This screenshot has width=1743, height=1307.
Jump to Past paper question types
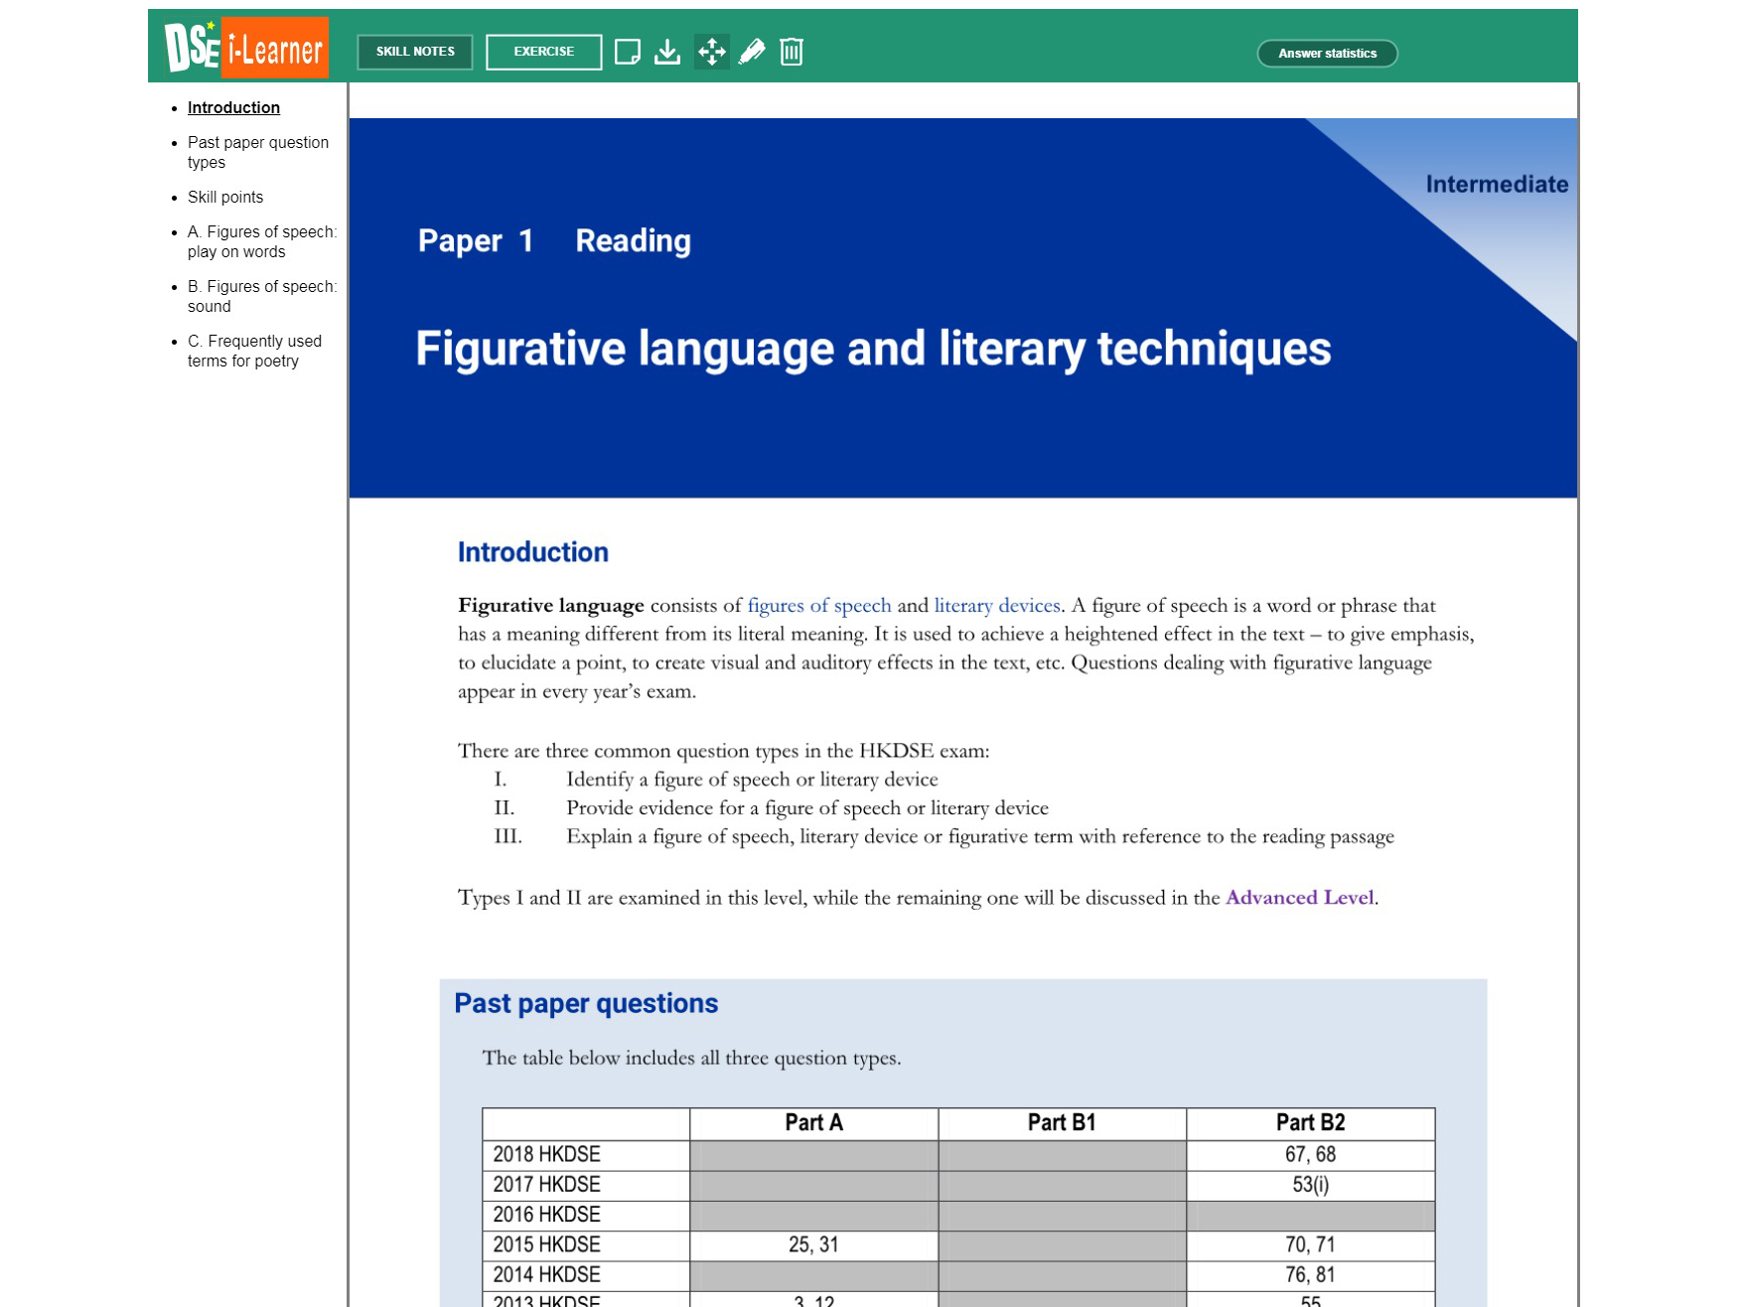258,152
